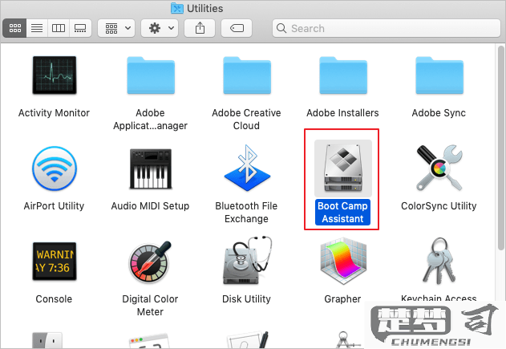Select the Console app icon
506x349 pixels.
[x=55, y=262]
